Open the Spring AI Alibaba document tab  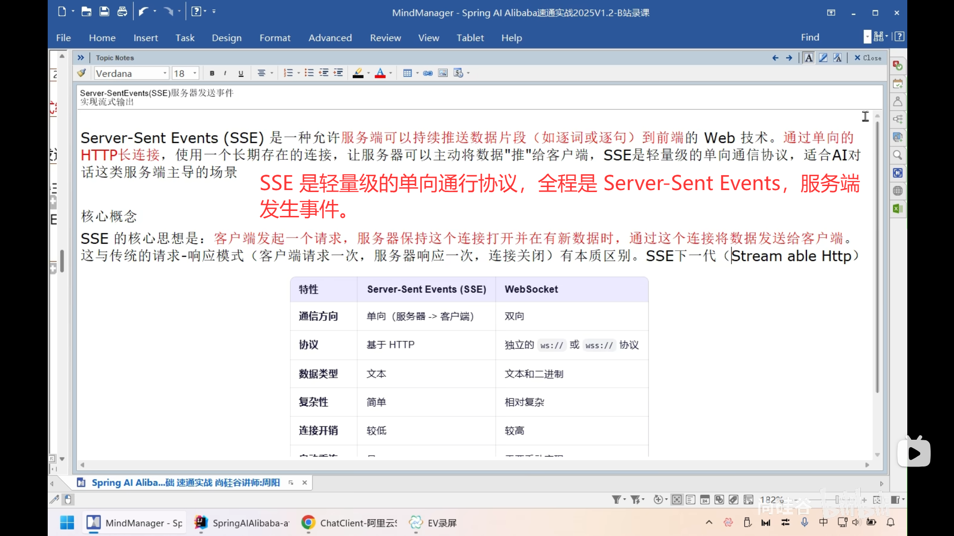coord(185,482)
